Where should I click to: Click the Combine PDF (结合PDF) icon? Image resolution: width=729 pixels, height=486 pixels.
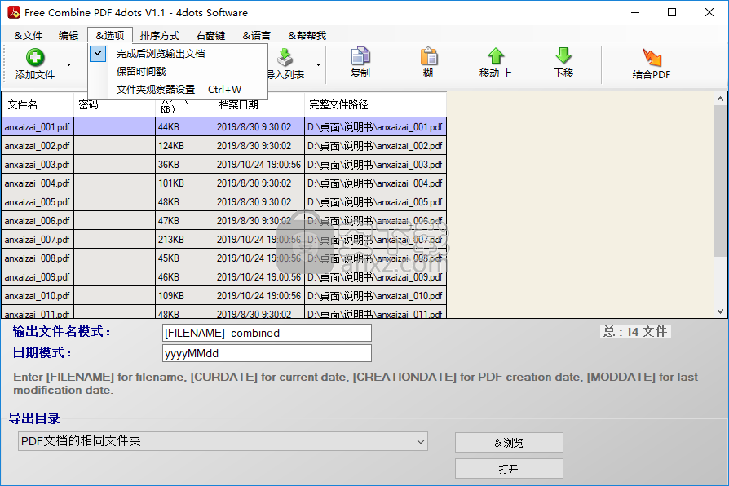[x=652, y=57]
